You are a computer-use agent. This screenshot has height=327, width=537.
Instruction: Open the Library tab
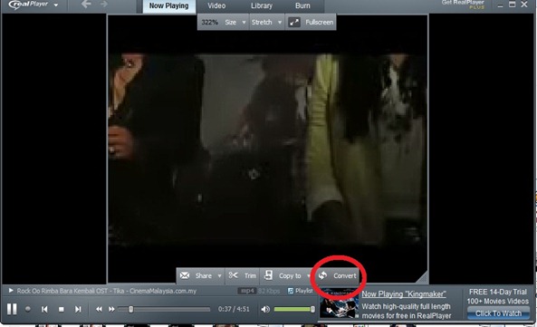pos(262,5)
